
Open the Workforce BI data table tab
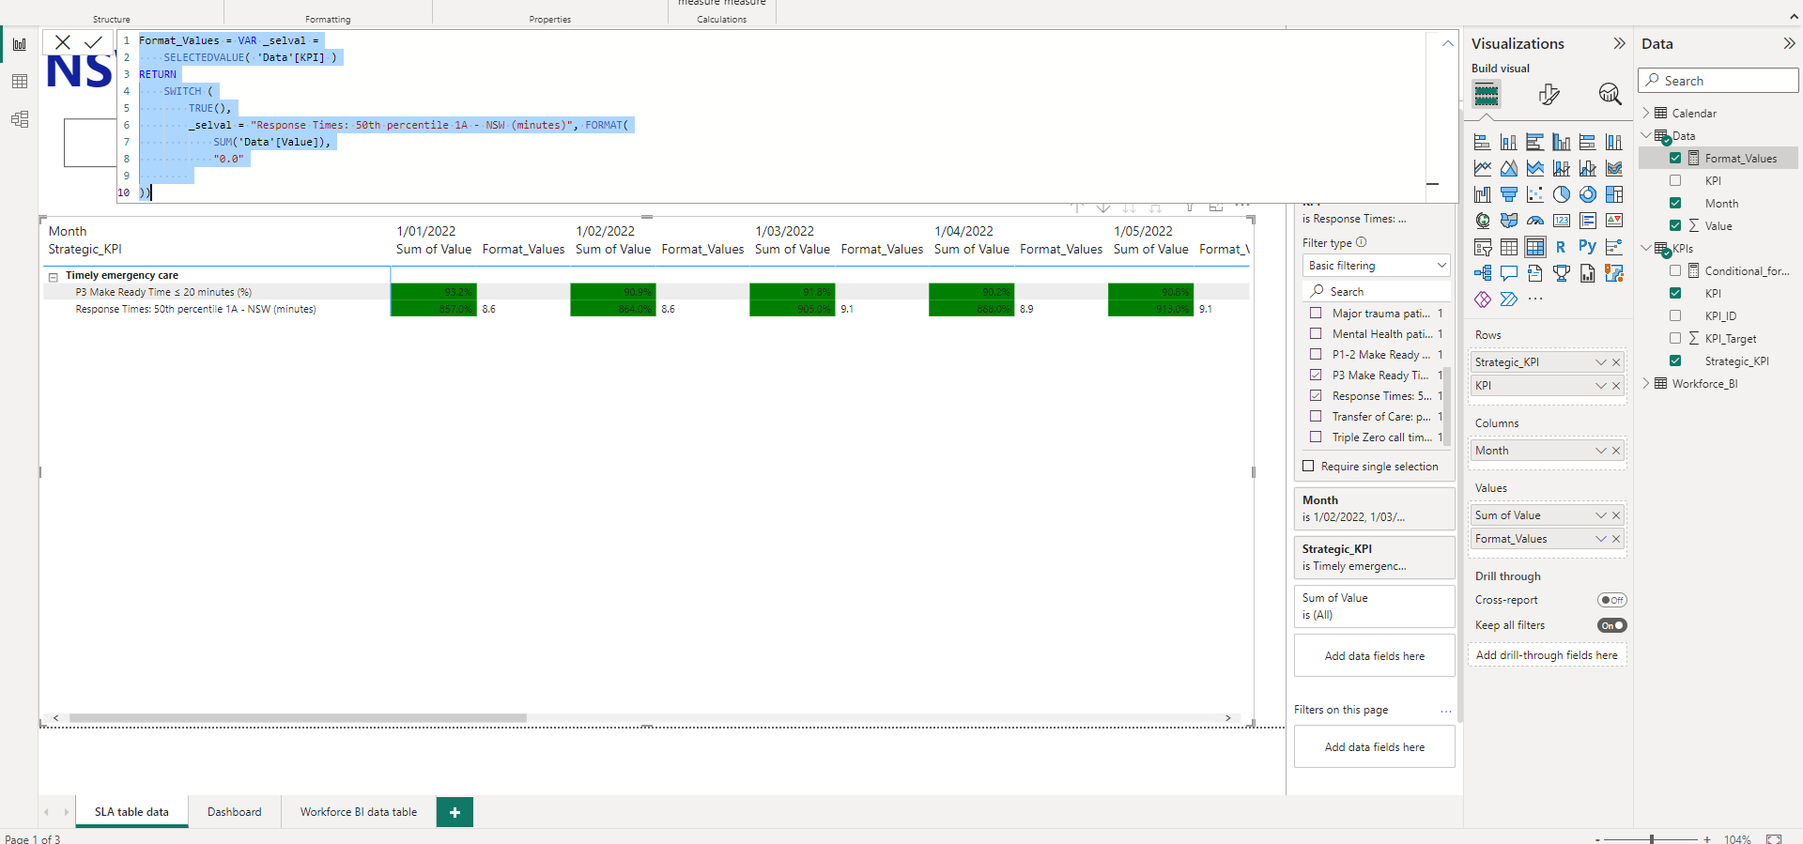(x=359, y=812)
